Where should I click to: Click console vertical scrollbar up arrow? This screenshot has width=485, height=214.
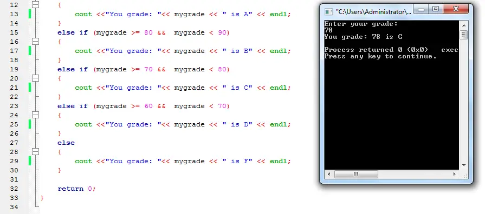point(464,25)
